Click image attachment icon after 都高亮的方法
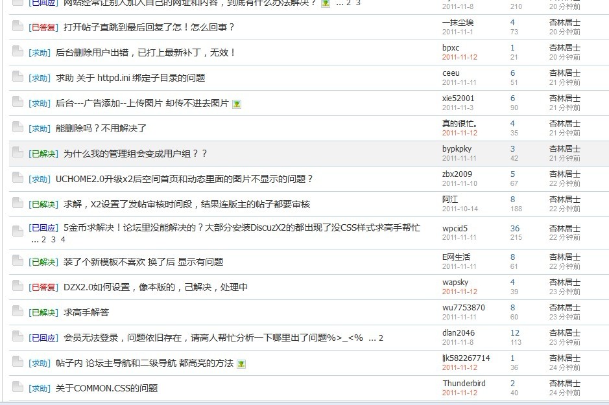 click(x=241, y=364)
